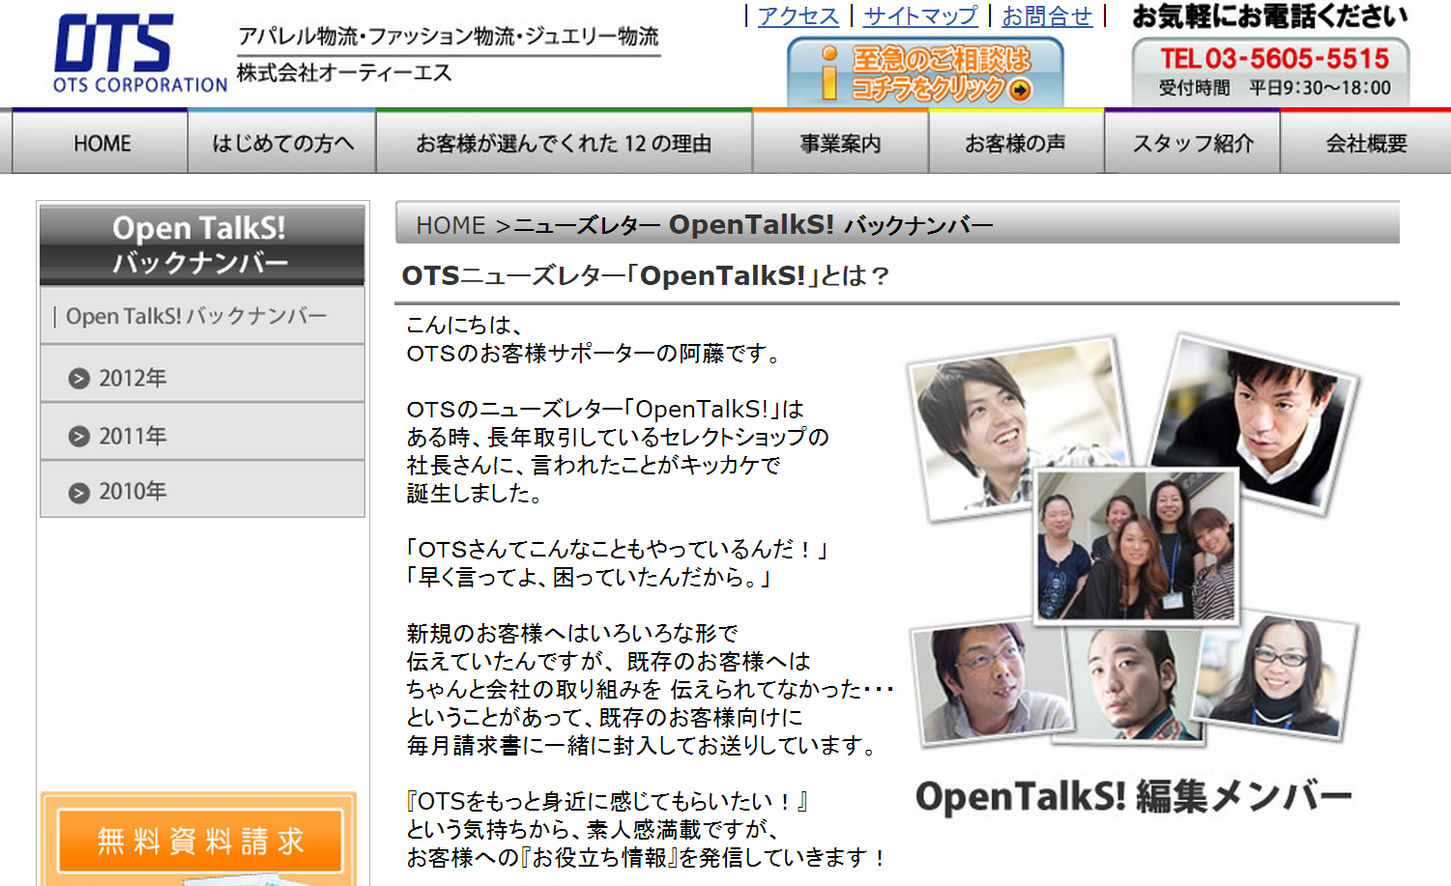Image resolution: width=1451 pixels, height=886 pixels.
Task: Click the tagline アパレル物流・ファッション物流・ジュエリー物流
Action: point(449,37)
